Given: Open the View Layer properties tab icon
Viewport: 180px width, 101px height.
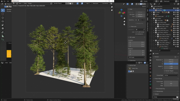Looking at the screenshot, I should click(x=150, y=63).
